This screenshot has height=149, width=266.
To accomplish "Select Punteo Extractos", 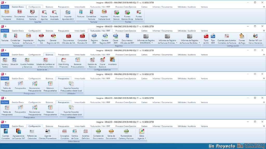I will 139,15.
